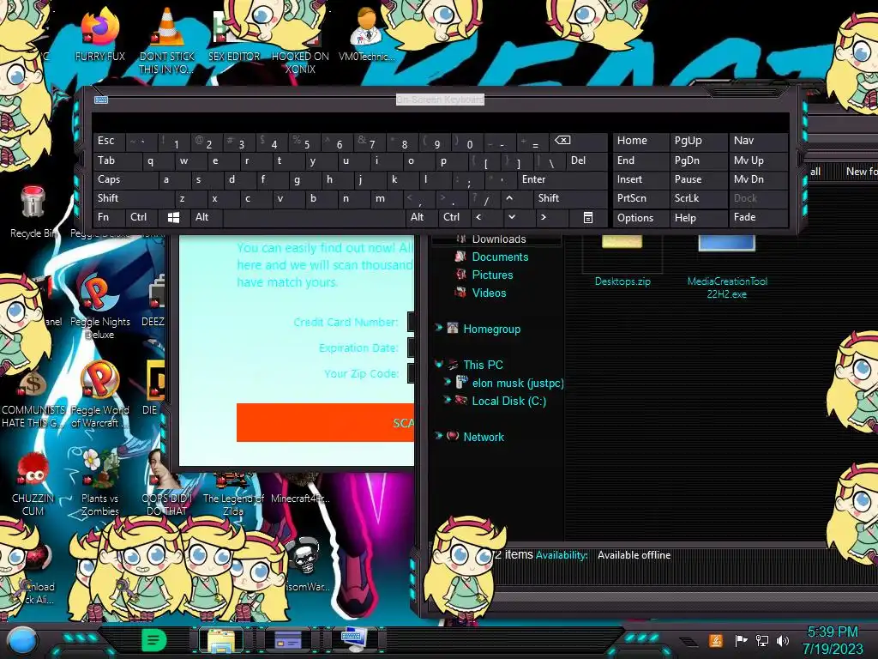Toggle the Caps key on the keyboard

[x=125, y=179]
